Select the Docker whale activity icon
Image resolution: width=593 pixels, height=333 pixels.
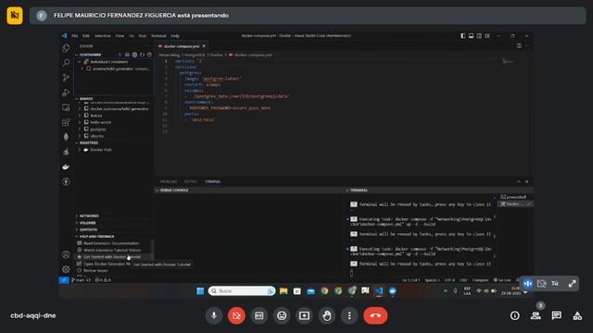tap(66, 166)
